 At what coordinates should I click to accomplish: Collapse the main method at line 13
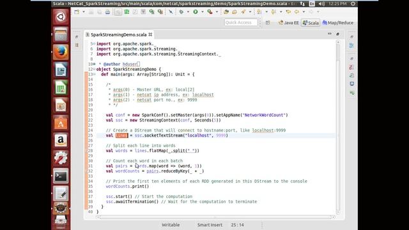(95, 74)
